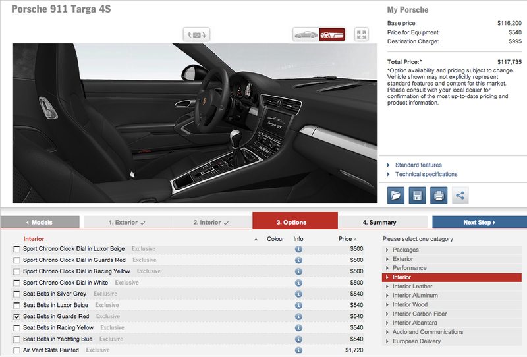Viewport: 527px width, 357px height.
Task: Show info for Sport Chrono White dial
Action: tap(298, 283)
